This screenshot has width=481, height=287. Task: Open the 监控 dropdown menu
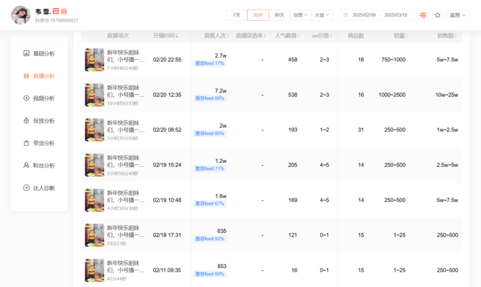[458, 15]
